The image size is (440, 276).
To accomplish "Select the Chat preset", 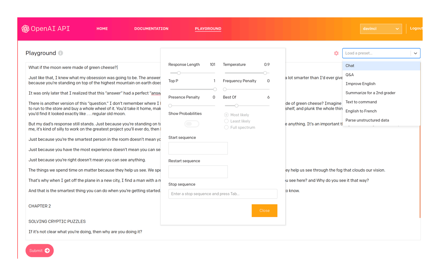I will [x=350, y=66].
